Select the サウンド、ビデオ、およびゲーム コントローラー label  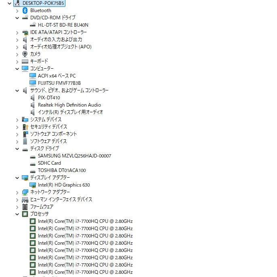(69, 90)
